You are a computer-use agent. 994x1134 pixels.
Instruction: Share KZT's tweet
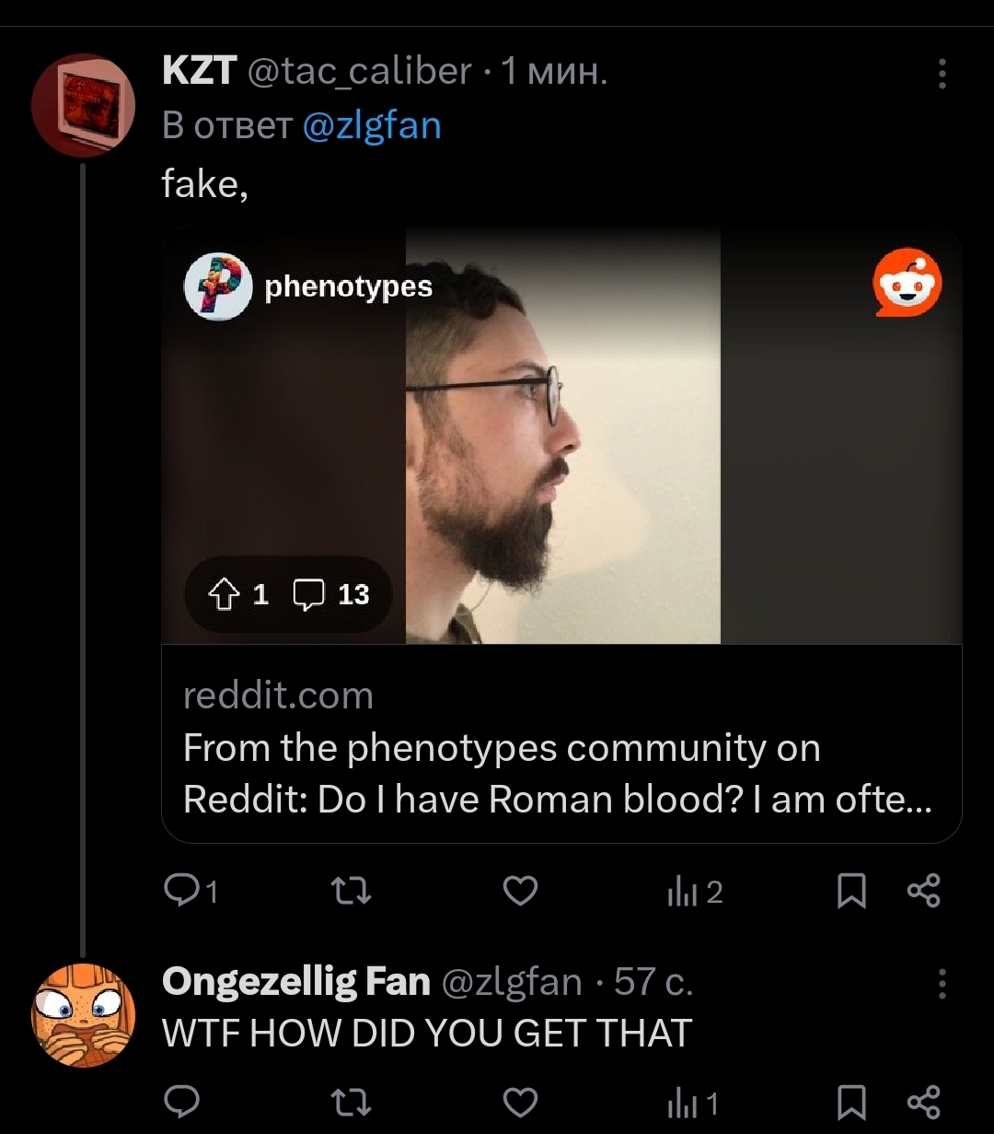(x=923, y=891)
